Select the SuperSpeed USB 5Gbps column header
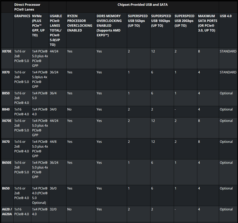This screenshot has height=223, width=238. point(138,21)
